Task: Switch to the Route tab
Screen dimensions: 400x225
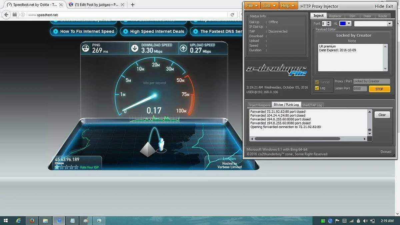Action: tap(383, 16)
